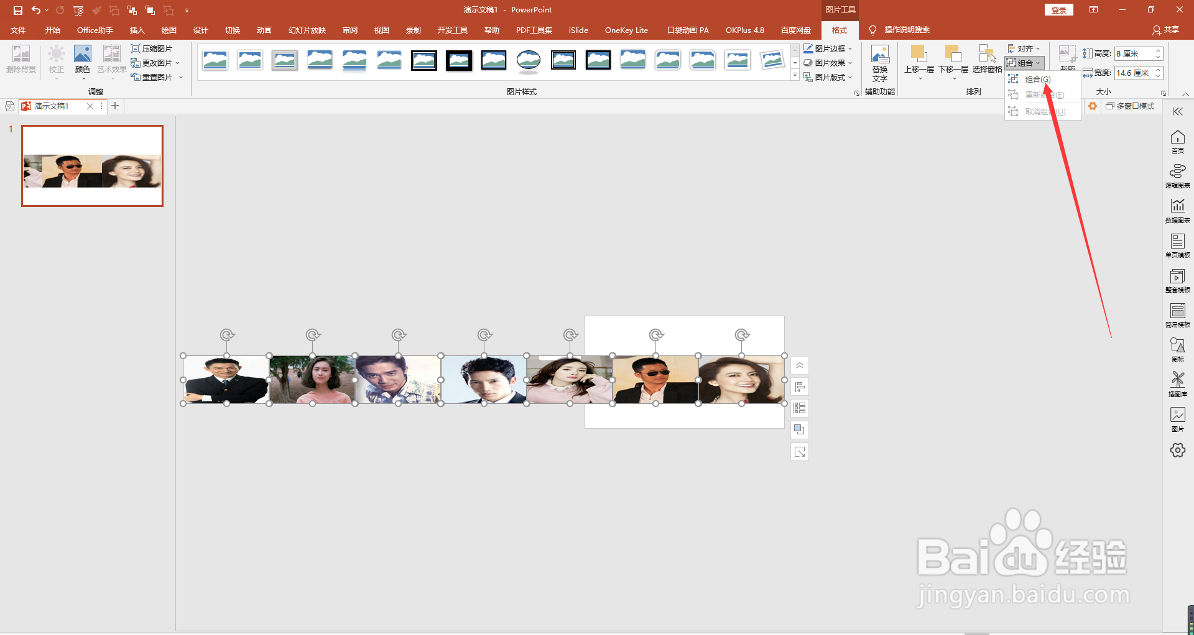
Task: Expand the picture styles gallery More arrow
Action: [x=795, y=75]
